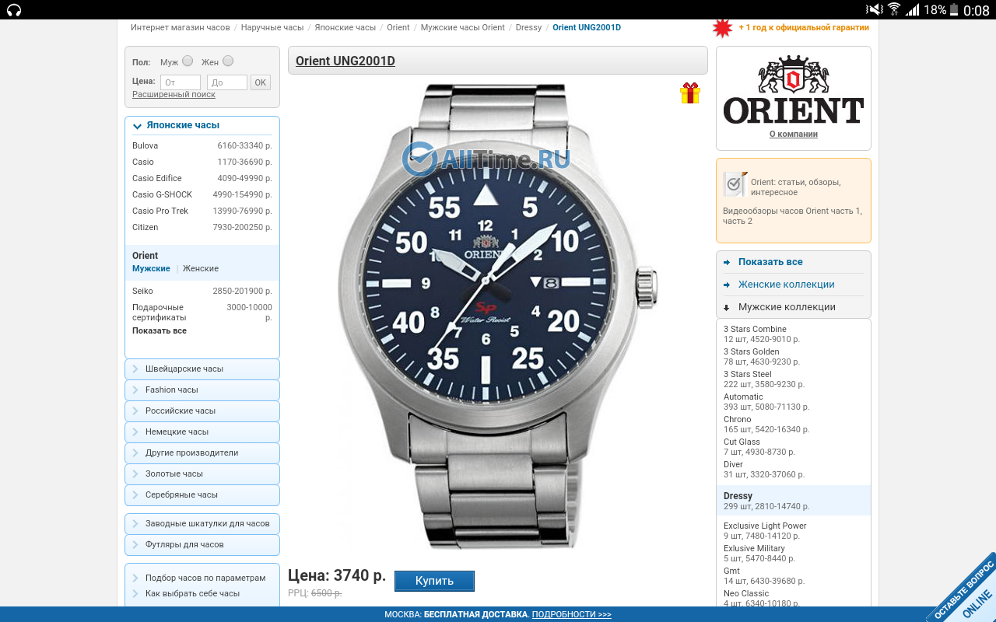Tap the Wi-Fi icon in status bar
This screenshot has width=996, height=622.
[894, 10]
